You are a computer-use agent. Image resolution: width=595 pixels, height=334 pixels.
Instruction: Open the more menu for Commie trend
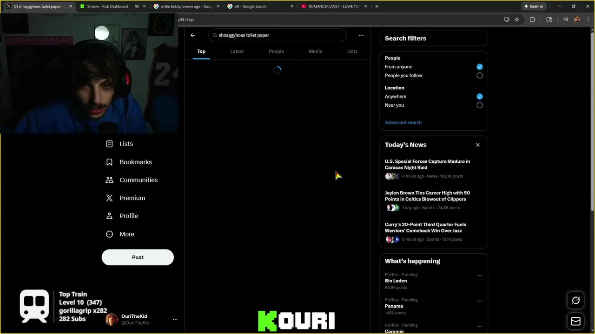(480, 327)
